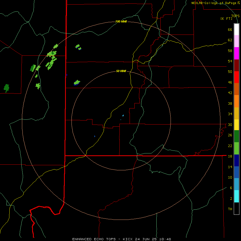Image resolution: width=241 pixels, height=241 pixels.
Task: Click the 42 legend value
Action: coord(230,93)
